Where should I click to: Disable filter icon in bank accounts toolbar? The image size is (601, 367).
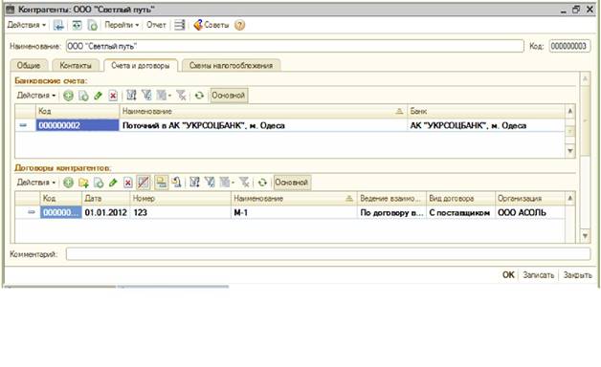181,96
